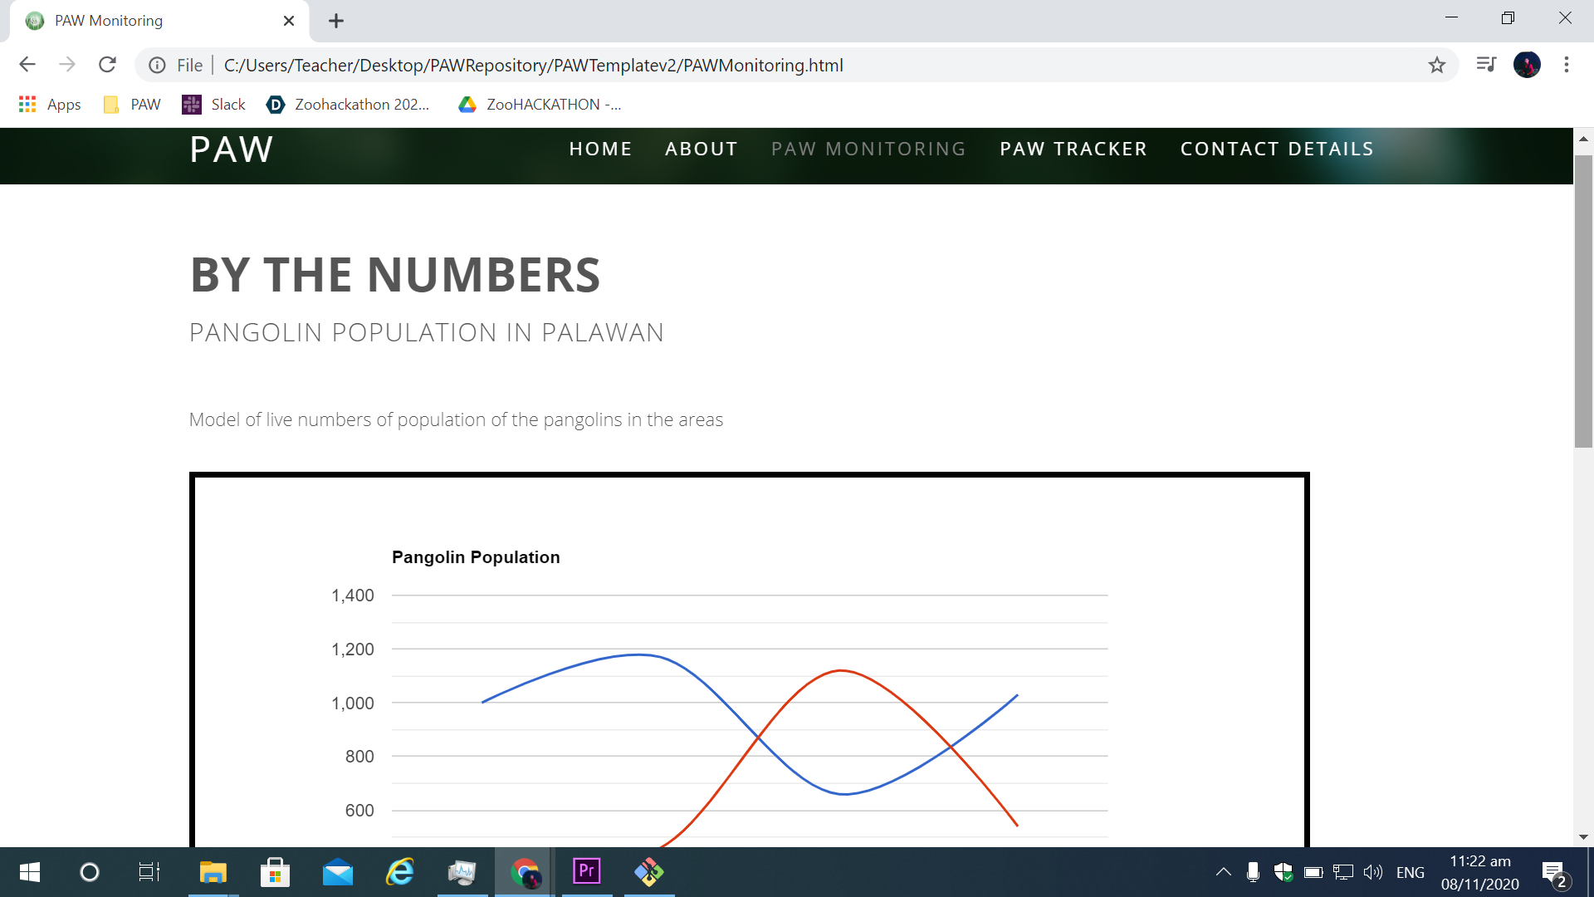Viewport: 1594px width, 897px height.
Task: Click CONTACT DETAILS navigation link
Action: point(1276,149)
